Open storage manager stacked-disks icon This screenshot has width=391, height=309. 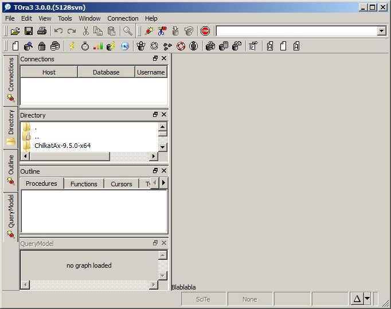tap(55, 46)
